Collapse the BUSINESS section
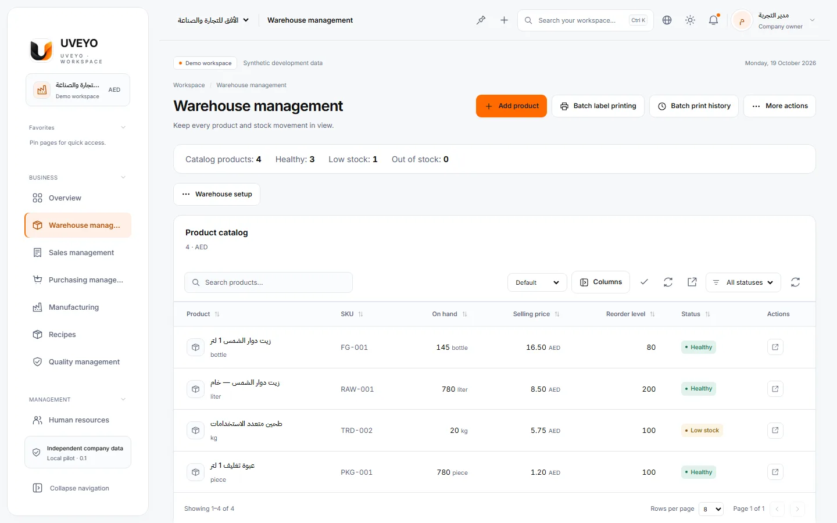Screen dimensions: 837x523 pos(123,177)
